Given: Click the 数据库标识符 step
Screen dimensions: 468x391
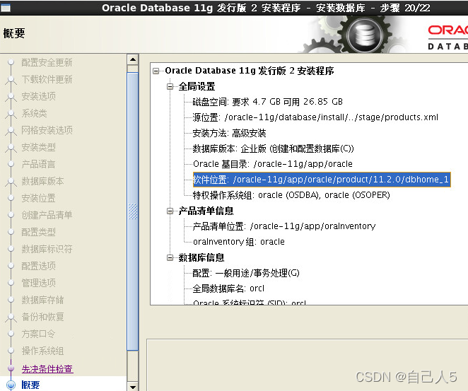Looking at the screenshot, I should pyautogui.click(x=47, y=249).
